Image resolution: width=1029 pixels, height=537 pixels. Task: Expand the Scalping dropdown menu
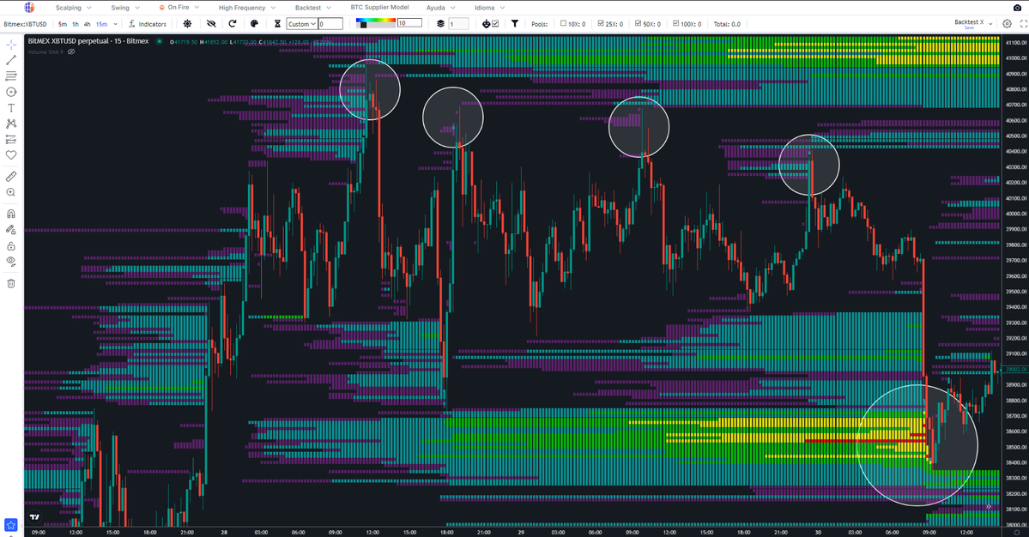coord(72,8)
